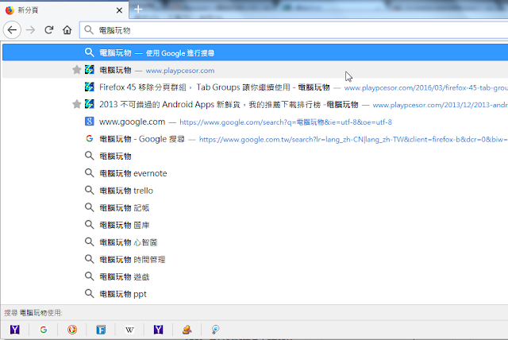
Task: Search with auction gavel engine icon
Action: pos(187,330)
